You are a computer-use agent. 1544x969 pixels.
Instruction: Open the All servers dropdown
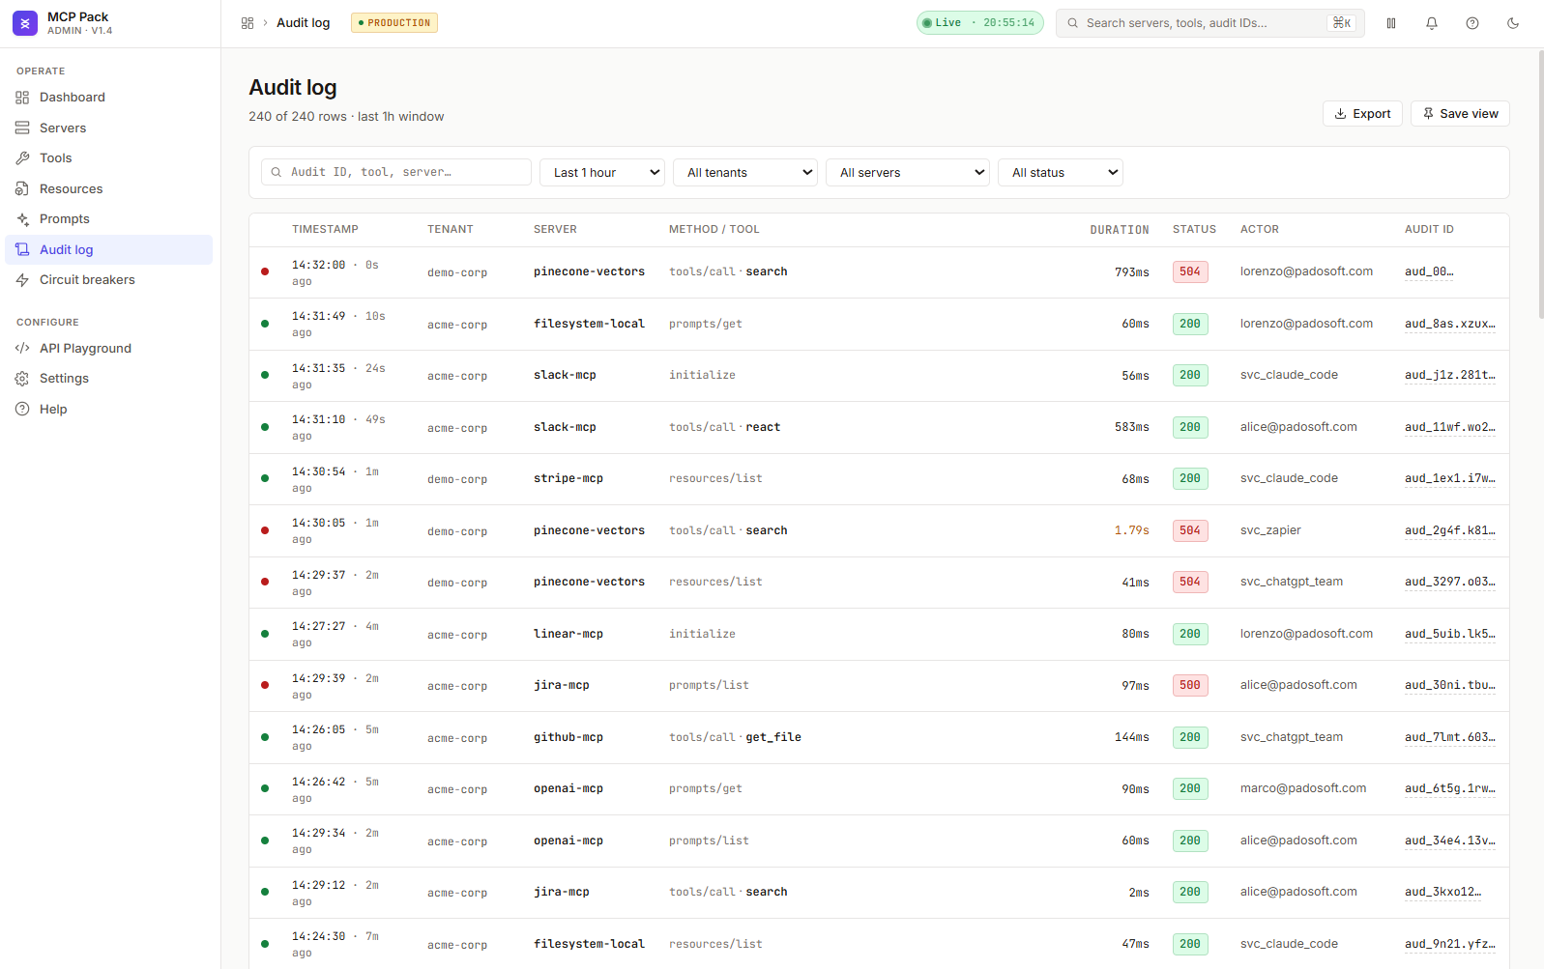(x=908, y=172)
